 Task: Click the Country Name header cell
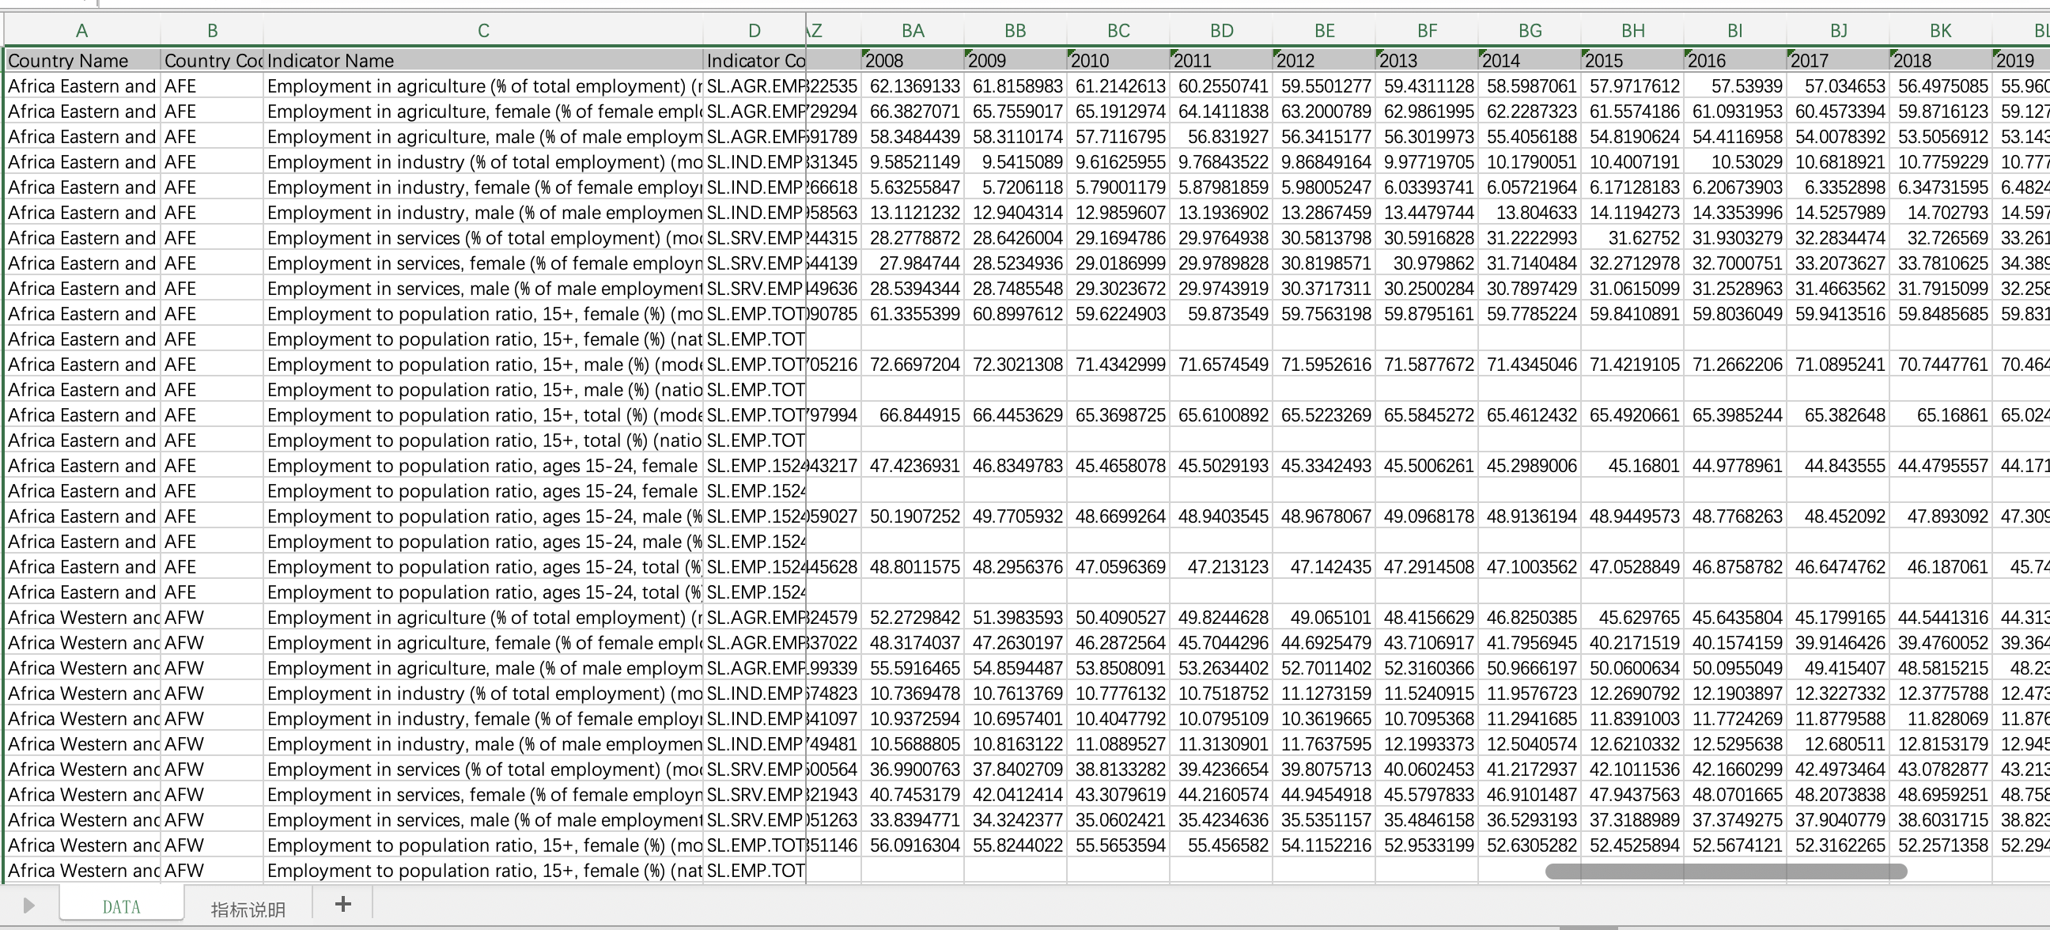point(82,60)
